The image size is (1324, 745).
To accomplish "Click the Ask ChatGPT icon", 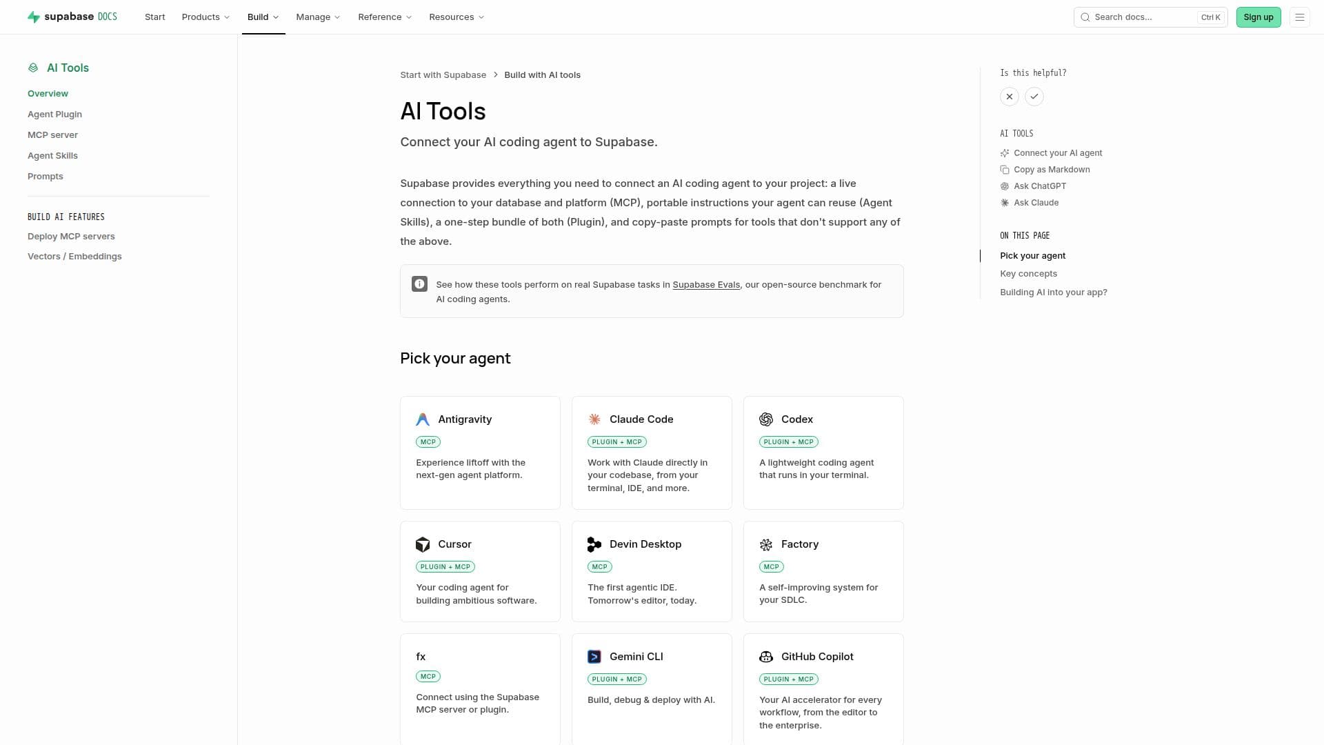I will [1005, 186].
